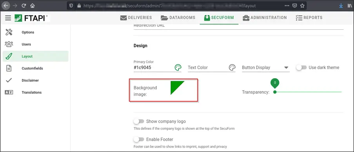Bookmark this page with the star icon
The image size is (354, 152).
click(x=302, y=5)
